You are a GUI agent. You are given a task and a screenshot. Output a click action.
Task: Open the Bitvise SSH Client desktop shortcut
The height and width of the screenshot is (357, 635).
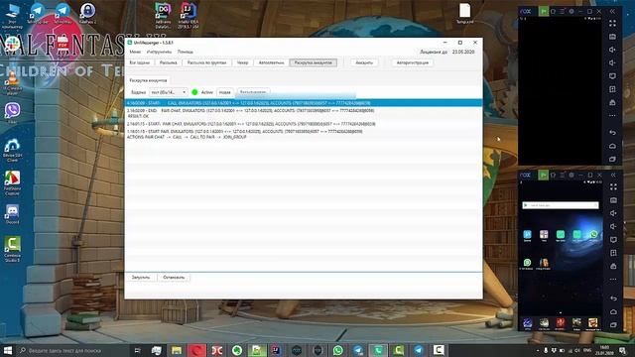pyautogui.click(x=12, y=150)
